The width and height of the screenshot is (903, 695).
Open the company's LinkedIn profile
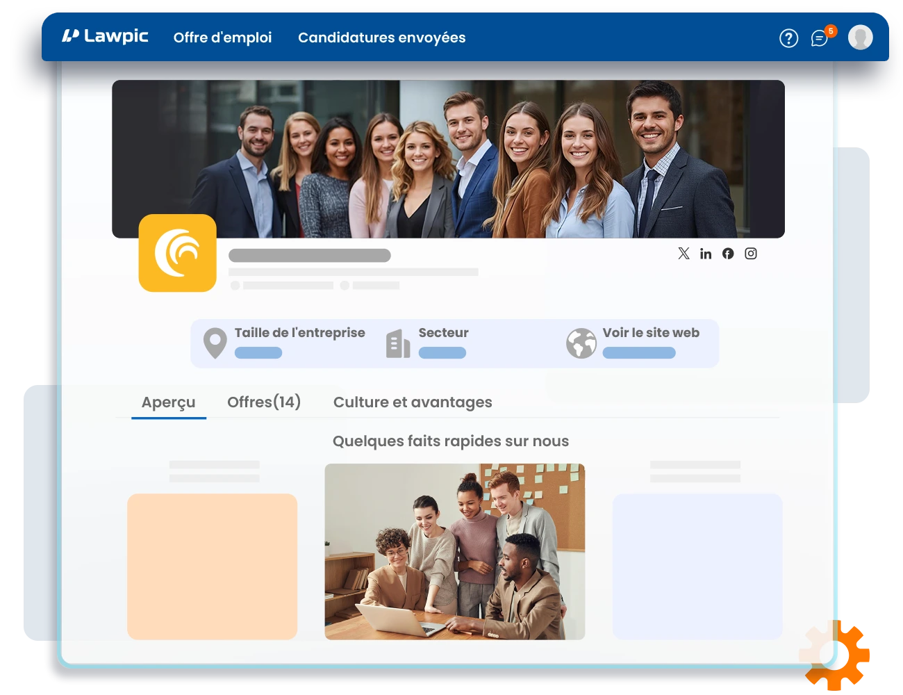coord(706,254)
